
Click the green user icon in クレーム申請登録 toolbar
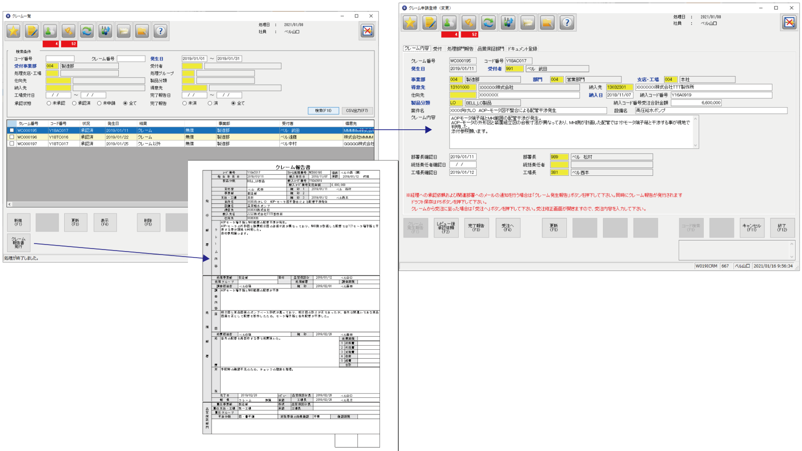point(449,23)
